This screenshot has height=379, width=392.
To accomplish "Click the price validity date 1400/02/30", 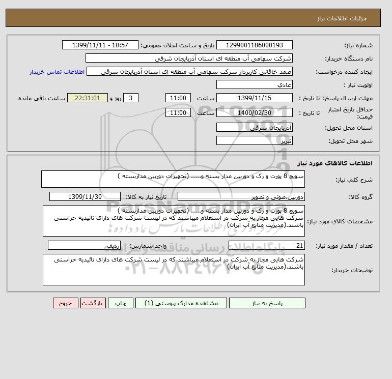I will [x=254, y=112].
